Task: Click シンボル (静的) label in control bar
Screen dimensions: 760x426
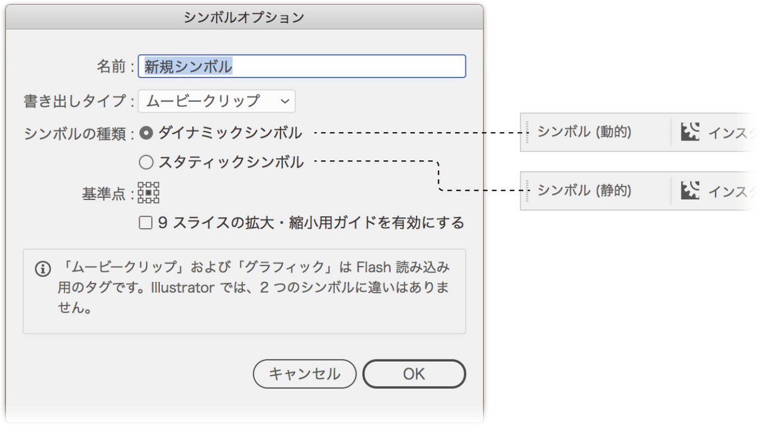Action: tap(584, 190)
